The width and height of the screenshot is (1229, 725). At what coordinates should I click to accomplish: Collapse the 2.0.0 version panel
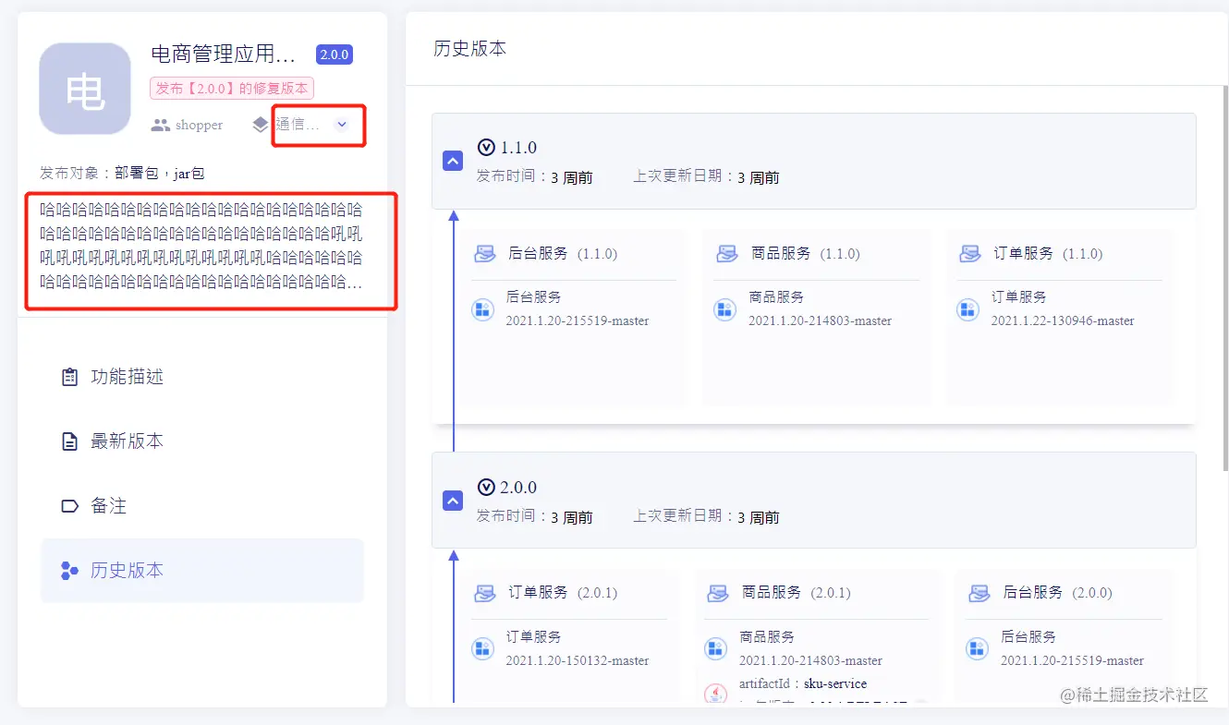tap(453, 501)
